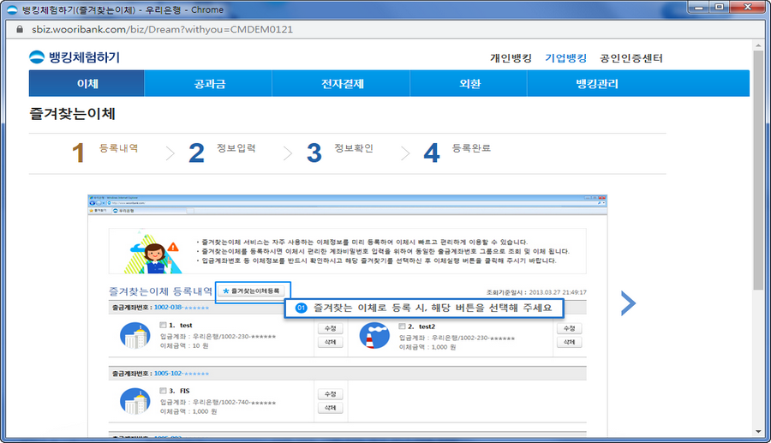Screen dimensions: 771x443
Task: Click 뱅킹체험하기 title text
Action: (84, 57)
